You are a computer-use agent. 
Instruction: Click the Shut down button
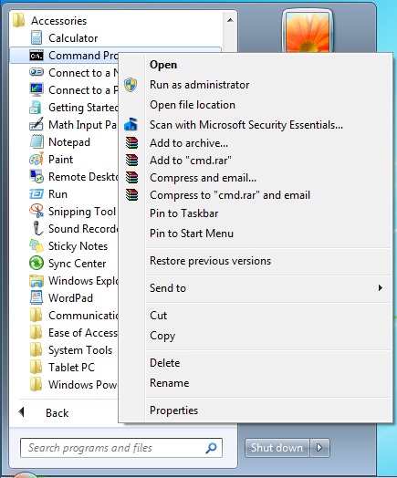coord(277,448)
